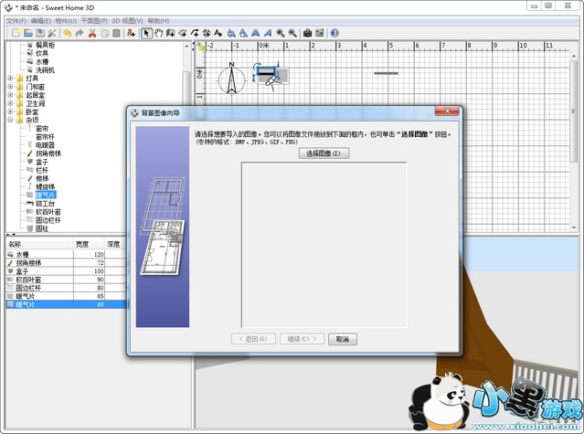This screenshot has height=434, width=584.
Task: Expand the 灯具 catalog folder
Action: [x=10, y=79]
